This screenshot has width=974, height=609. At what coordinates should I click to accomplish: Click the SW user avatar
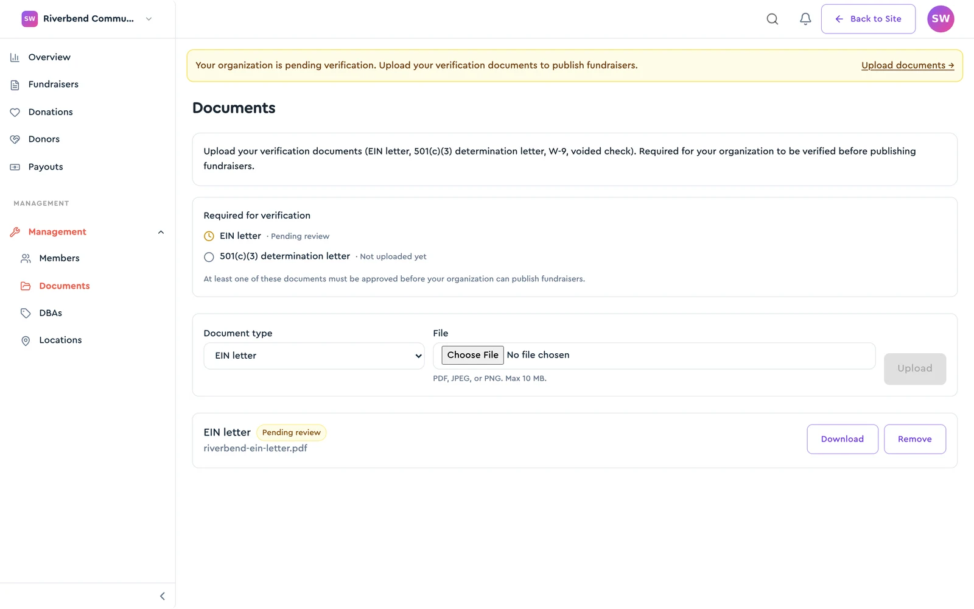point(940,19)
